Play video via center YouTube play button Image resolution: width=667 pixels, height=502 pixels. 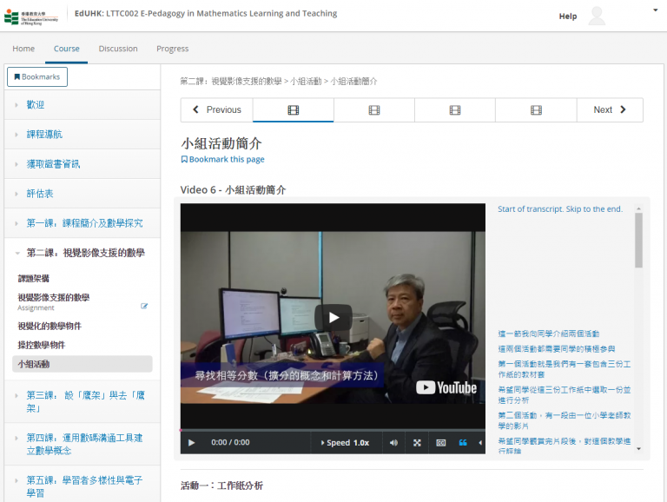click(x=333, y=317)
